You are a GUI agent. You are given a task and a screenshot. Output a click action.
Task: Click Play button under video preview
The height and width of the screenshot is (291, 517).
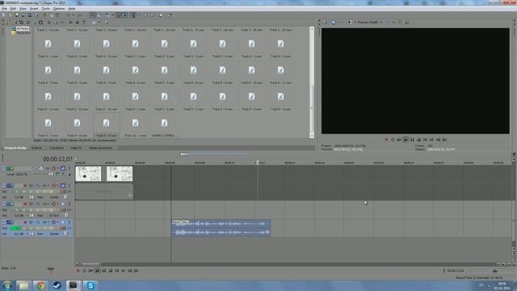coord(406,140)
